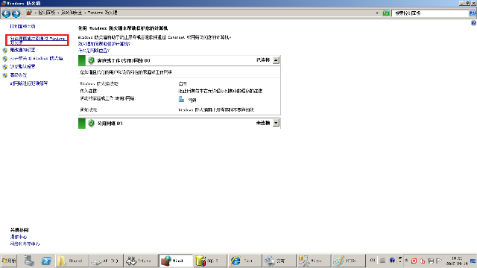Click the 已连接 status text
477x268 pixels.
pyautogui.click(x=263, y=60)
